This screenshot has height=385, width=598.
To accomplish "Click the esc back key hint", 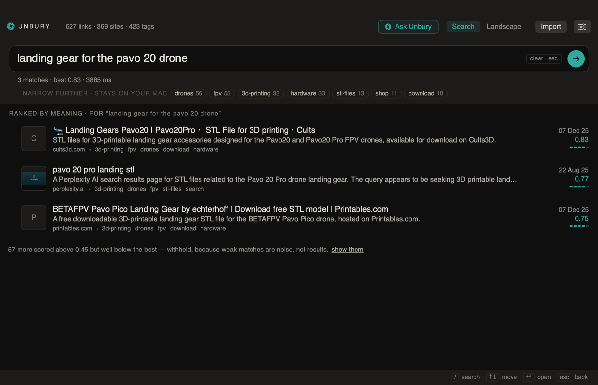I will 564,377.
